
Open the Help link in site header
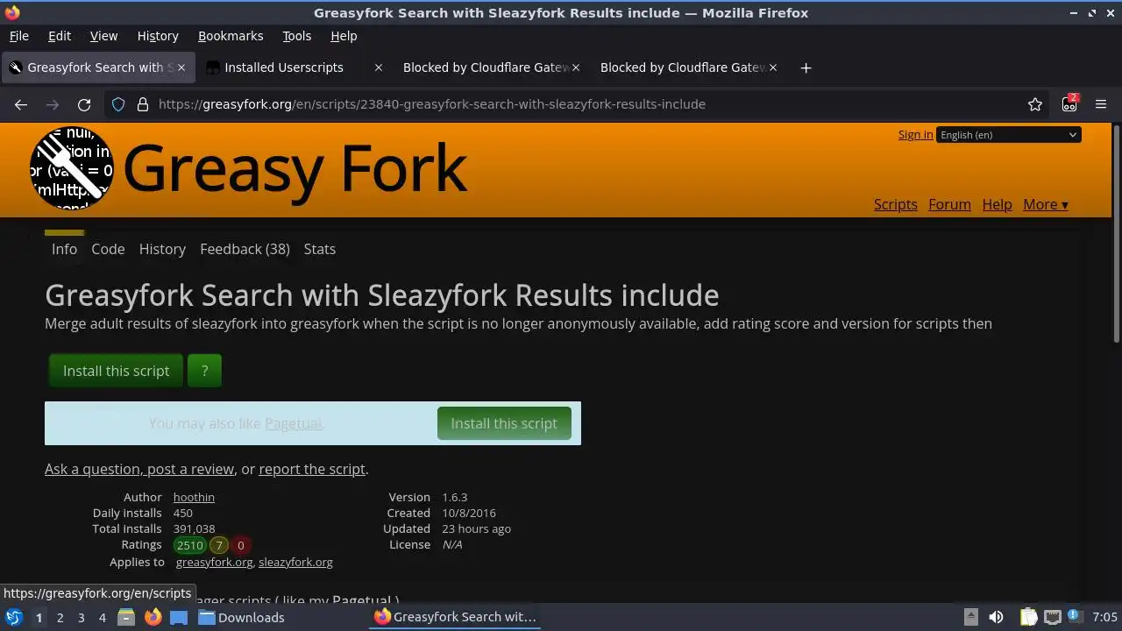click(997, 204)
